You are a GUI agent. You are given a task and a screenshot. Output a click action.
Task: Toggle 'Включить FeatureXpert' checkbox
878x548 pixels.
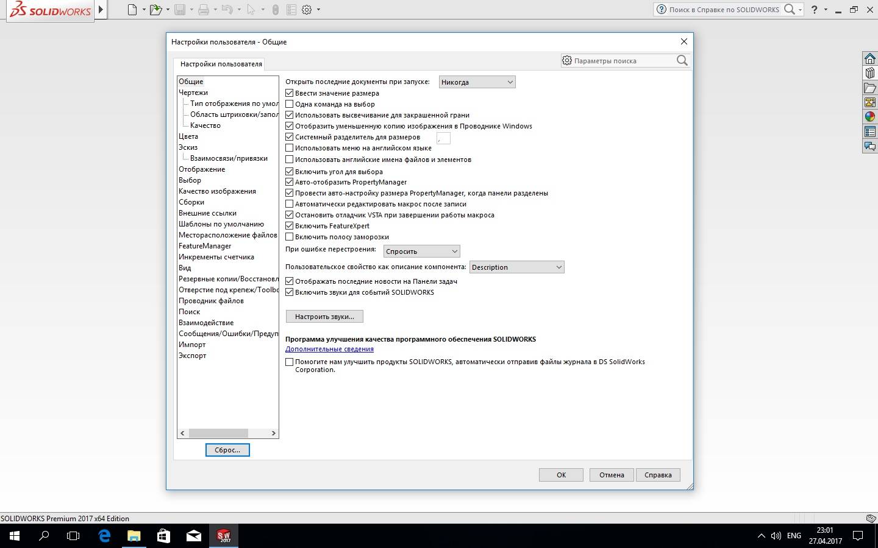click(290, 226)
